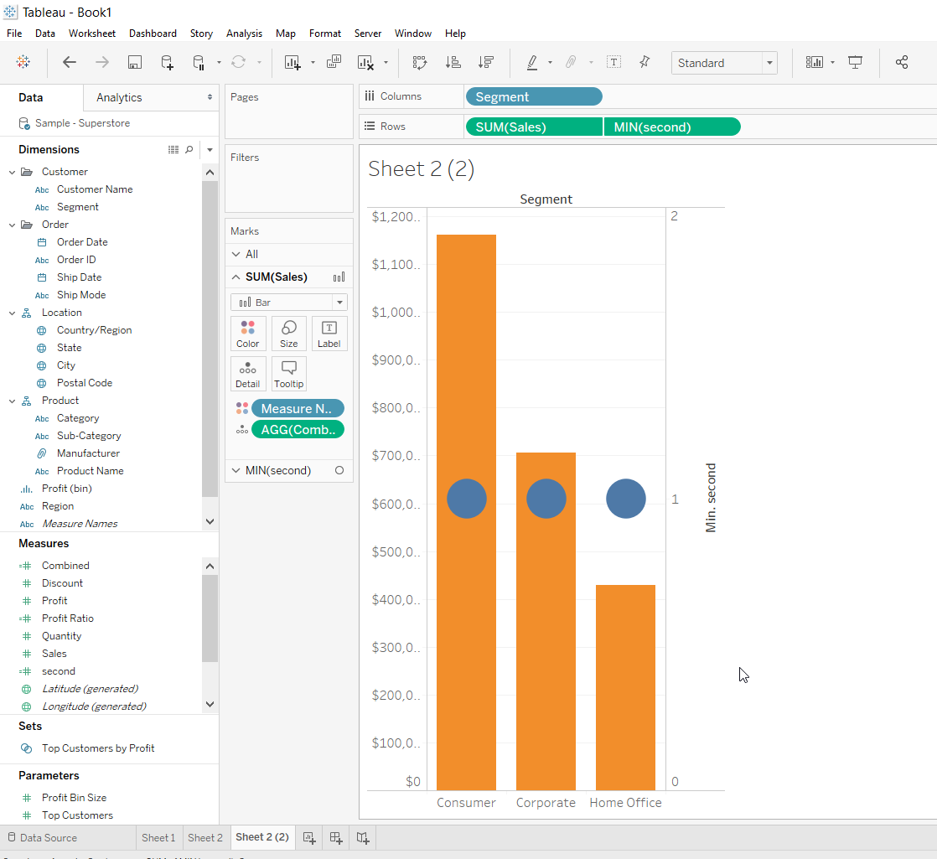Click the Pause Auto Updates icon
The width and height of the screenshot is (937, 859).
pos(199,62)
